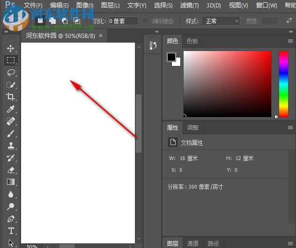The height and width of the screenshot is (248, 296).
Task: Select the Gradient tool
Action: 11,182
